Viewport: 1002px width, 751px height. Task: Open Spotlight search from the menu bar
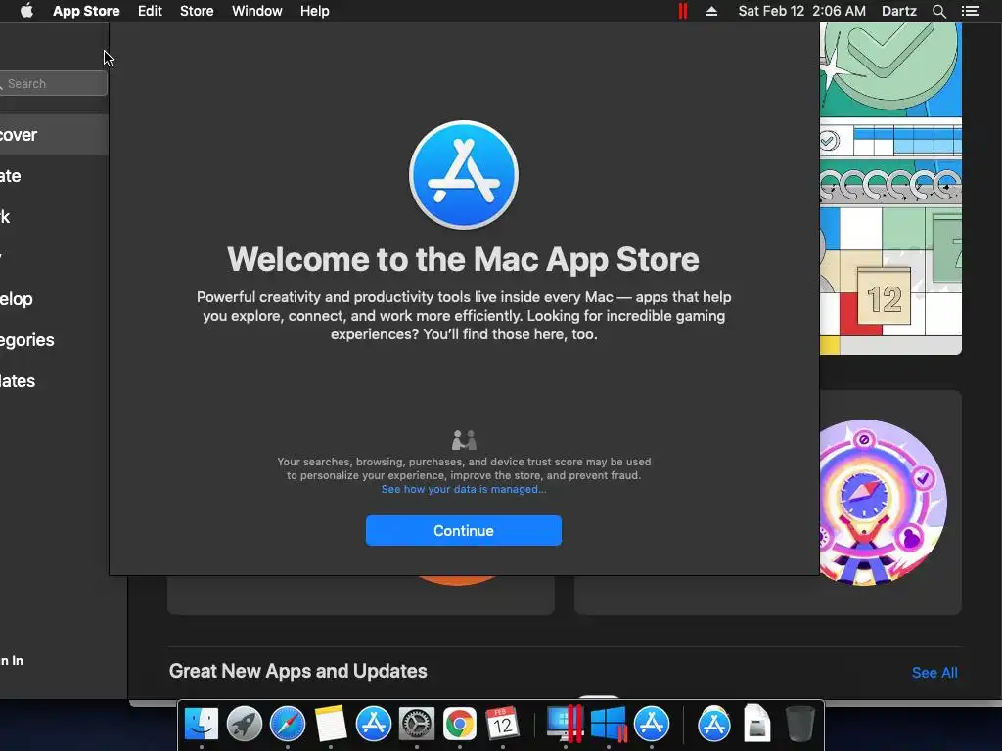[x=938, y=11]
